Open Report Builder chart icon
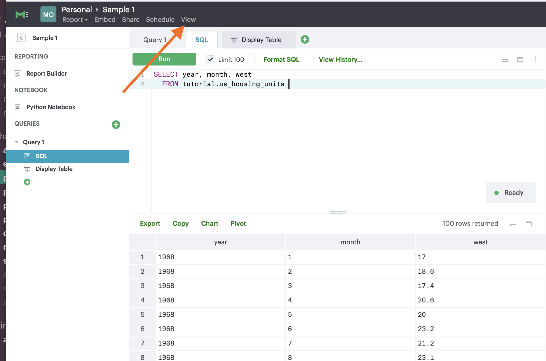 tap(18, 73)
